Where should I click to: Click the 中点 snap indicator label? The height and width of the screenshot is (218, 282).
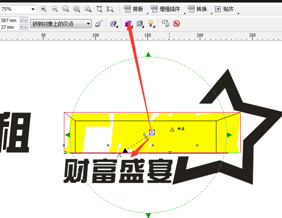181,129
